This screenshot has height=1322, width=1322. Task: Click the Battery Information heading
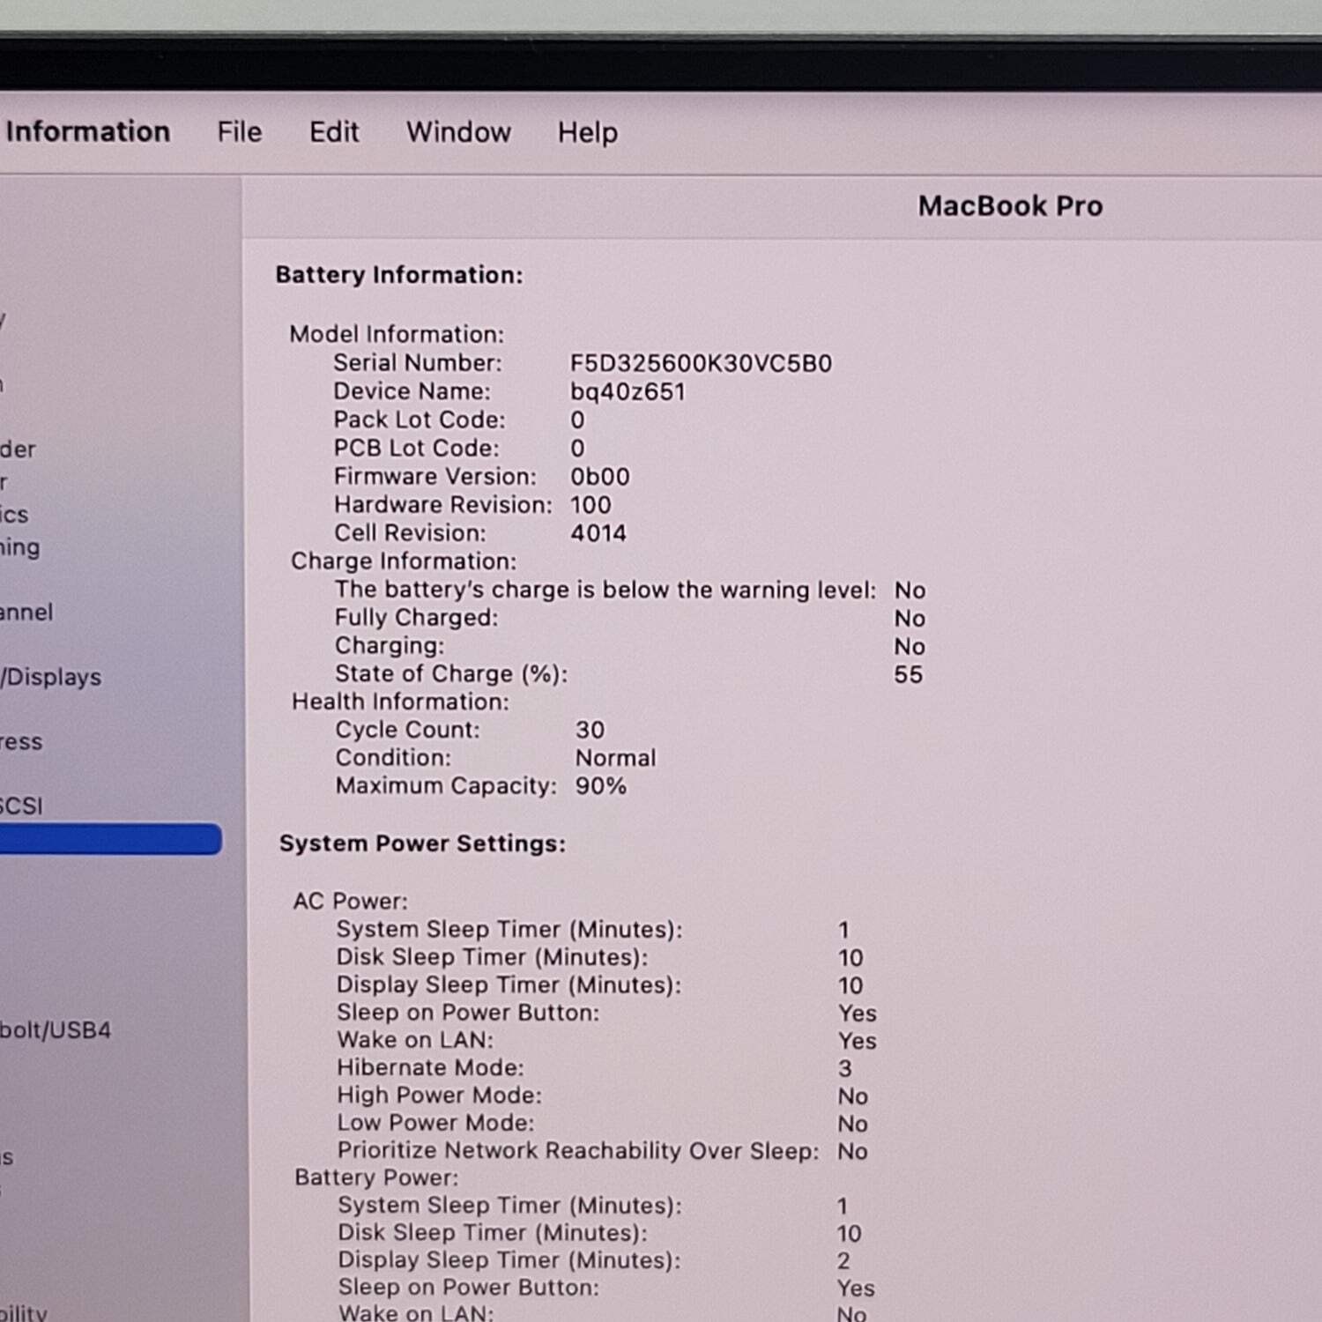point(399,275)
